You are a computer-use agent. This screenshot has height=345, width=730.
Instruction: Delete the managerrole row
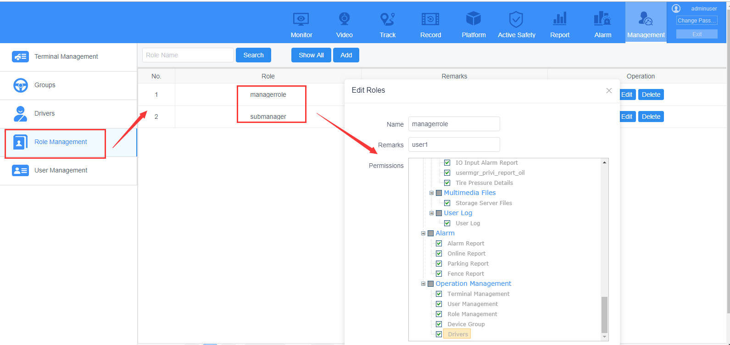tap(651, 95)
